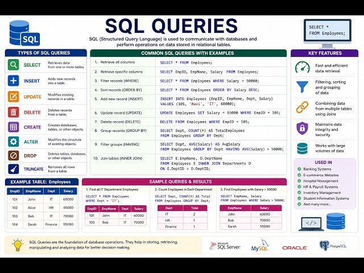The height and width of the screenshot is (273, 364).
Task: Click the UPDATE pencil icon
Action: pos(13,97)
